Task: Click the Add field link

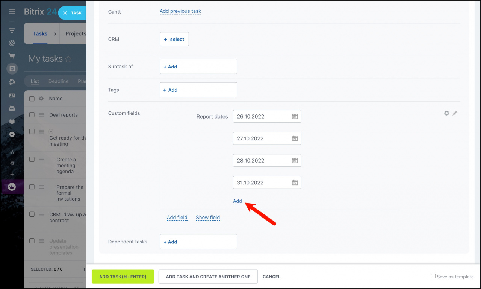Action: (177, 218)
